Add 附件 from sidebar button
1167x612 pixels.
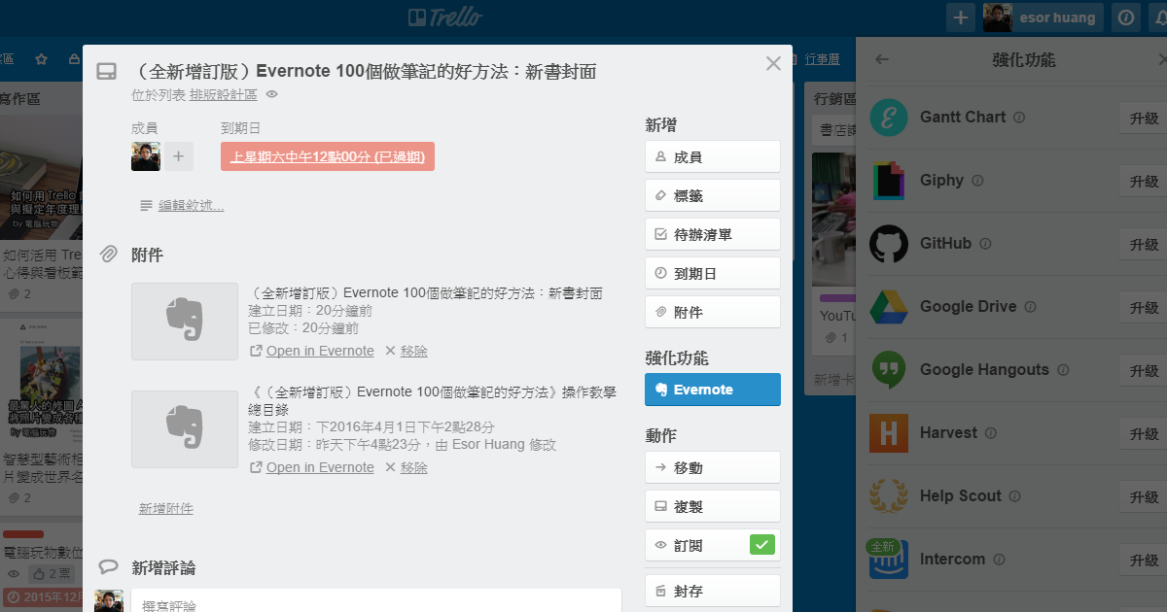click(x=713, y=312)
